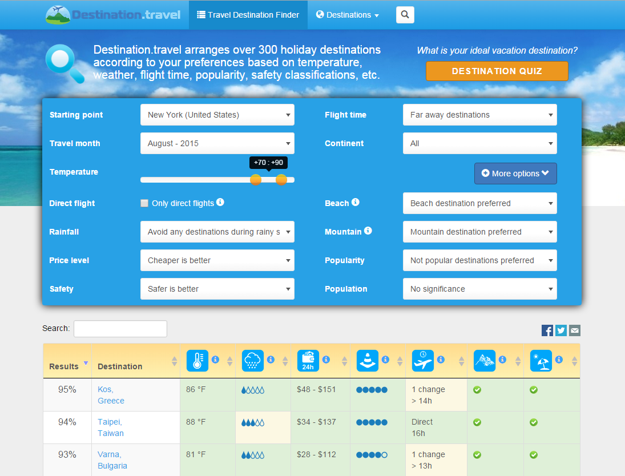Share results via Twitter icon
Screen dimensions: 625x476
click(561, 330)
